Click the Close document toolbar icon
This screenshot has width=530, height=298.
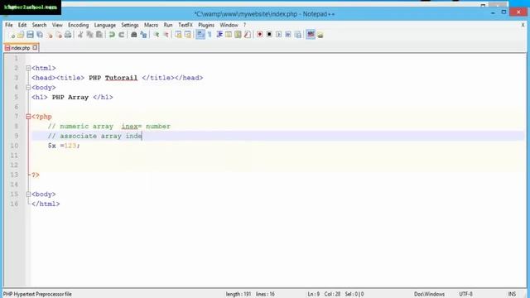(x=50, y=35)
